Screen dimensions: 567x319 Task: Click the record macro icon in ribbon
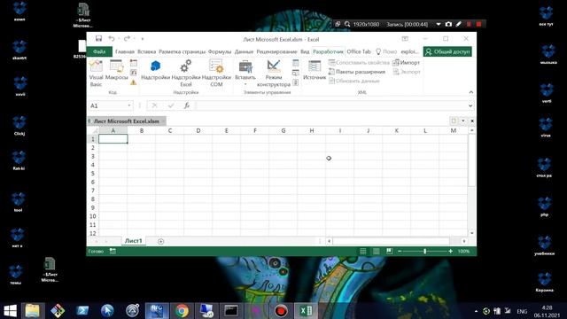[134, 63]
